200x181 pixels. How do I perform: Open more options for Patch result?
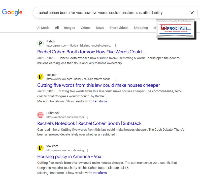point(116,46)
